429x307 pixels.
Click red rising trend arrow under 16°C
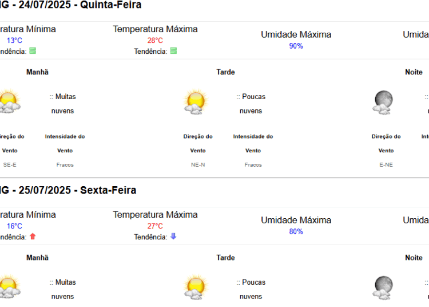pyautogui.click(x=33, y=237)
